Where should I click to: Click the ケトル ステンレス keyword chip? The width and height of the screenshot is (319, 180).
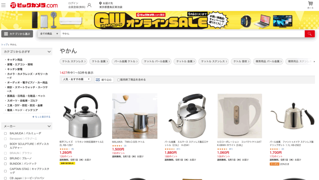74,61
